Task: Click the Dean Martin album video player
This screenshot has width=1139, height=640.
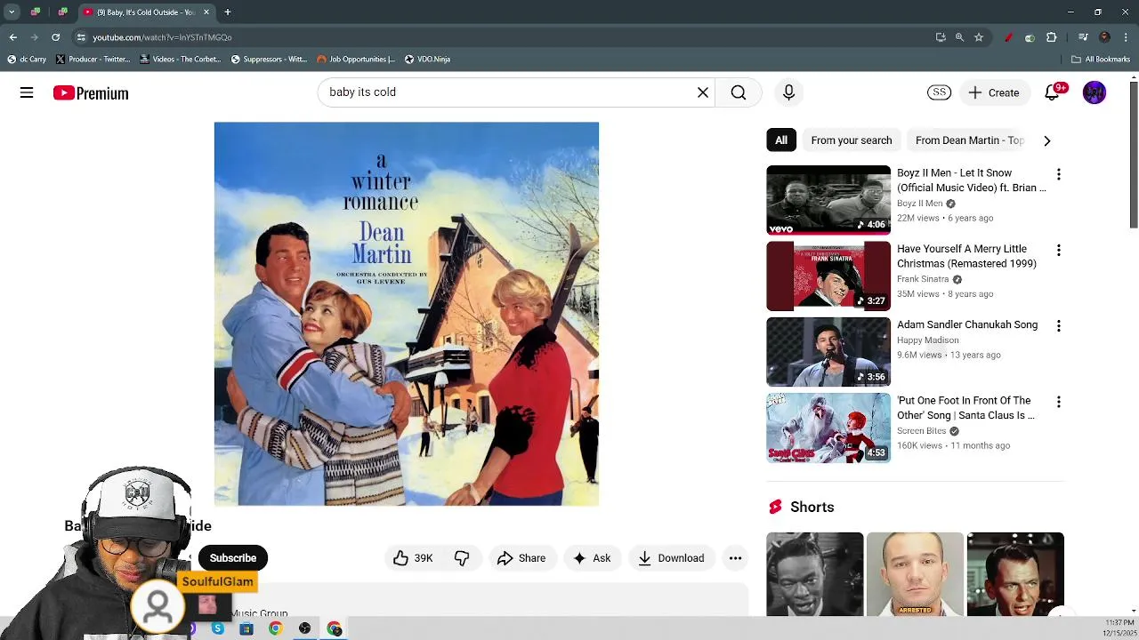Action: click(x=407, y=314)
